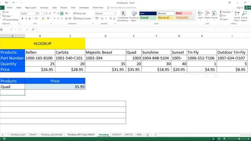Screen dimensions: 251x141
Task: Apply the Bad cell style
Action: pos(184,13)
